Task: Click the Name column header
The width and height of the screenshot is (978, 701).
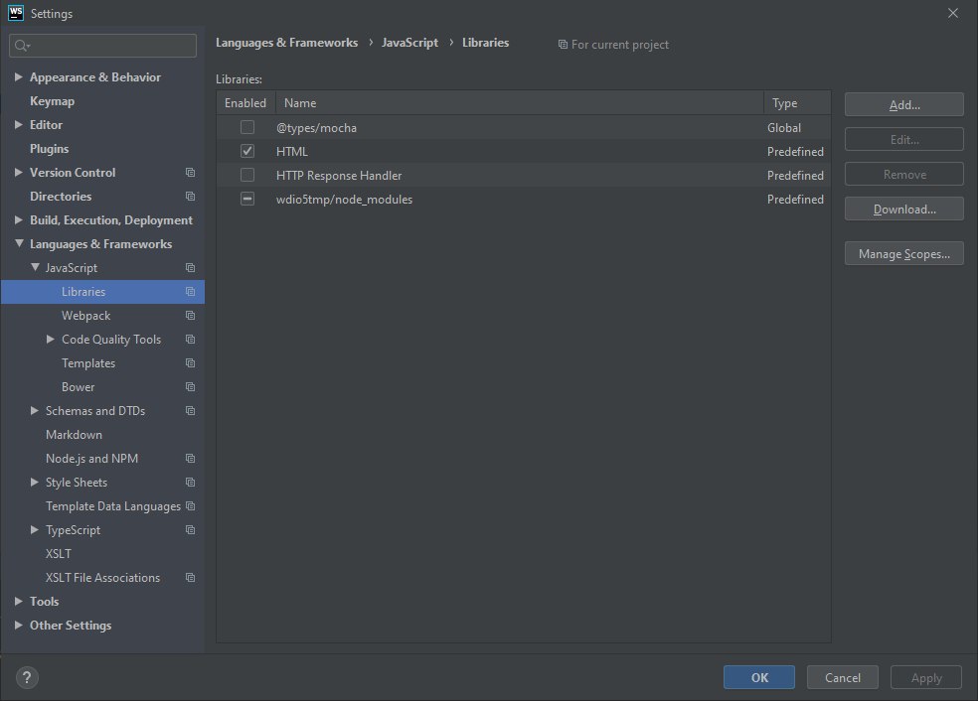Action: click(x=520, y=103)
